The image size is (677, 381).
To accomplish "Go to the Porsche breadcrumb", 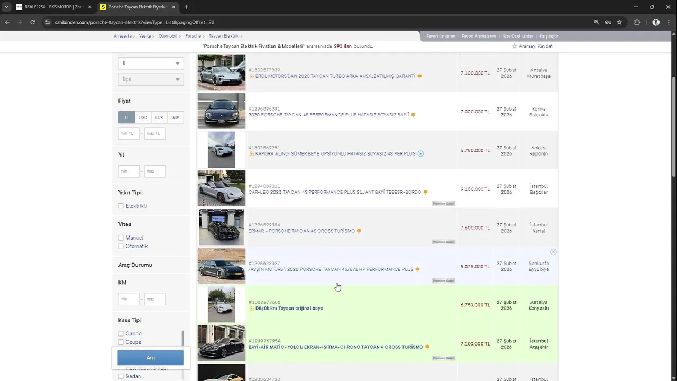I will 193,36.
